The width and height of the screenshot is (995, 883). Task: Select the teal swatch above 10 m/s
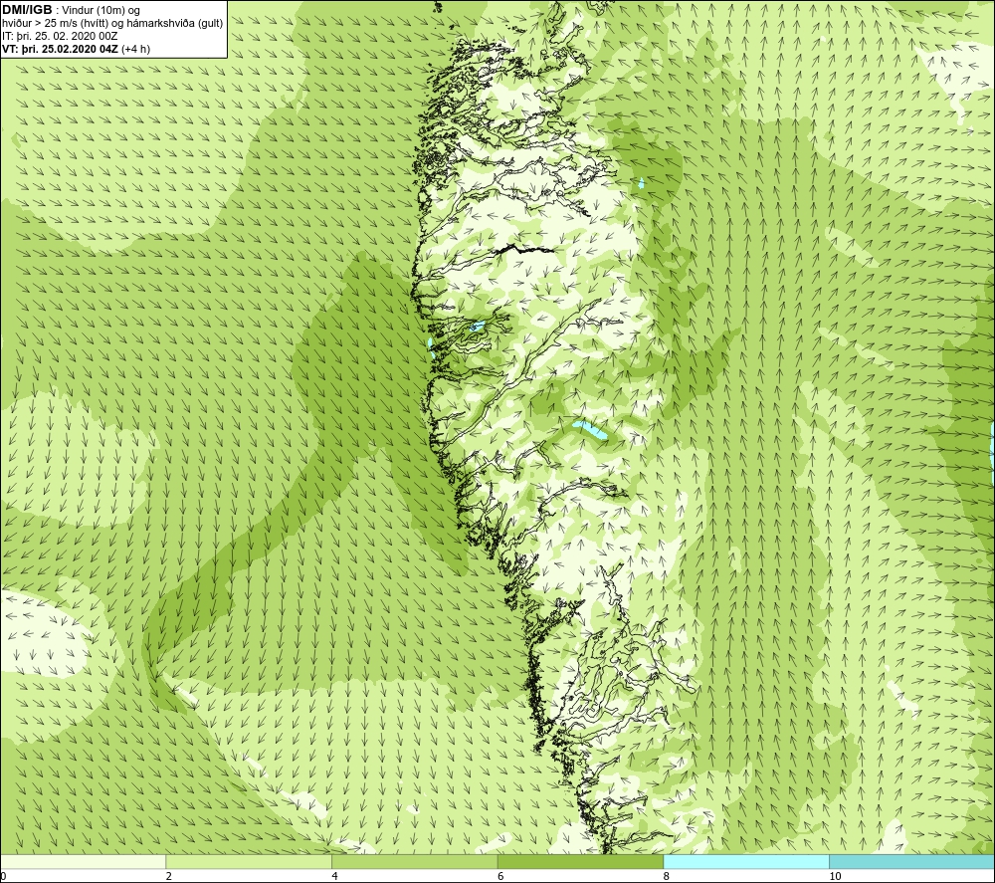911,862
